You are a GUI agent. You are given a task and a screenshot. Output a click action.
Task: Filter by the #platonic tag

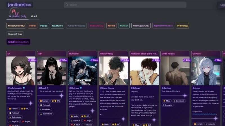[x=57, y=25]
